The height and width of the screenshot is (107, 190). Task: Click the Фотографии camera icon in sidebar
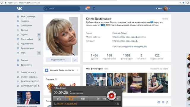point(18,39)
